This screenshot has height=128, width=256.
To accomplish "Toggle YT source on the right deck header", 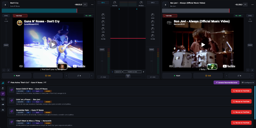I will (x=245, y=4).
